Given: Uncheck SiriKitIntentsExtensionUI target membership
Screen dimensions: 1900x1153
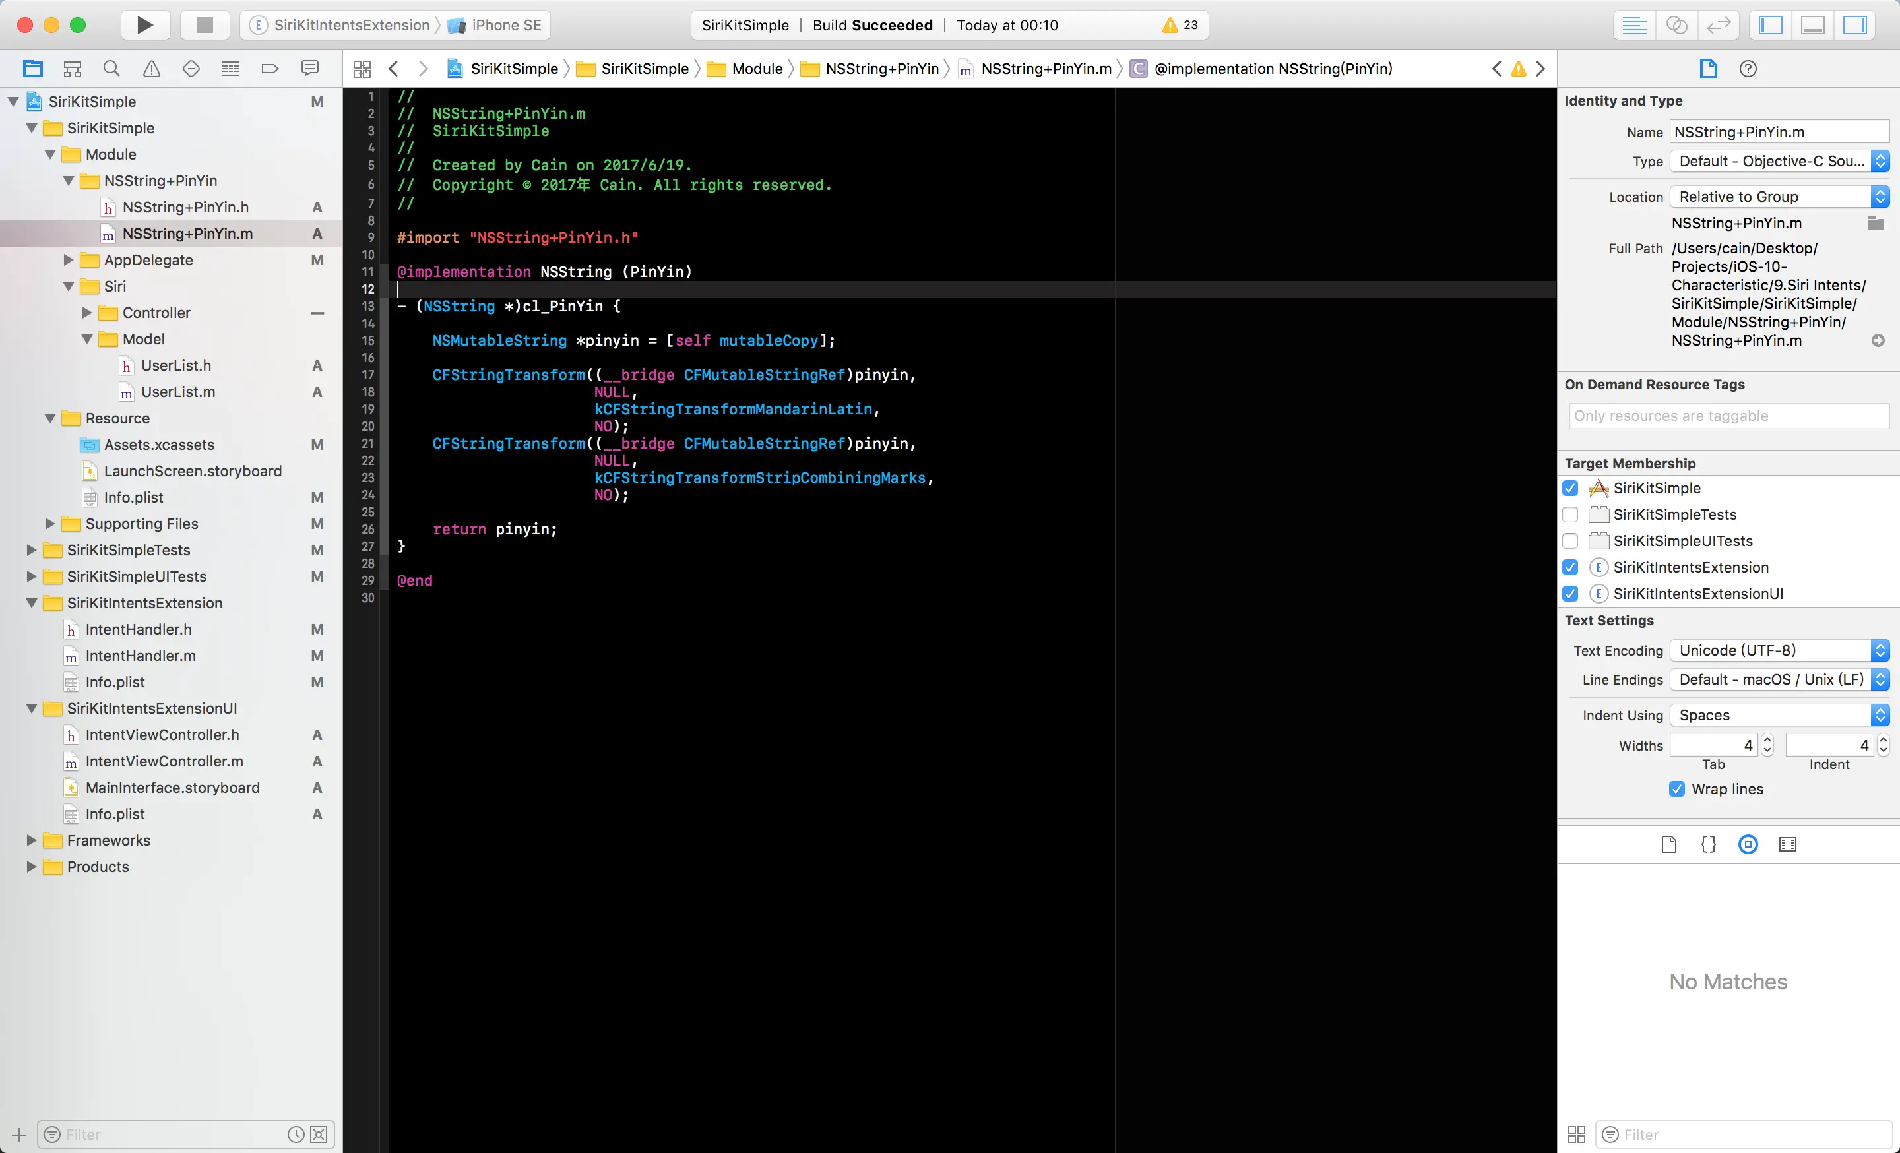Looking at the screenshot, I should [1570, 594].
